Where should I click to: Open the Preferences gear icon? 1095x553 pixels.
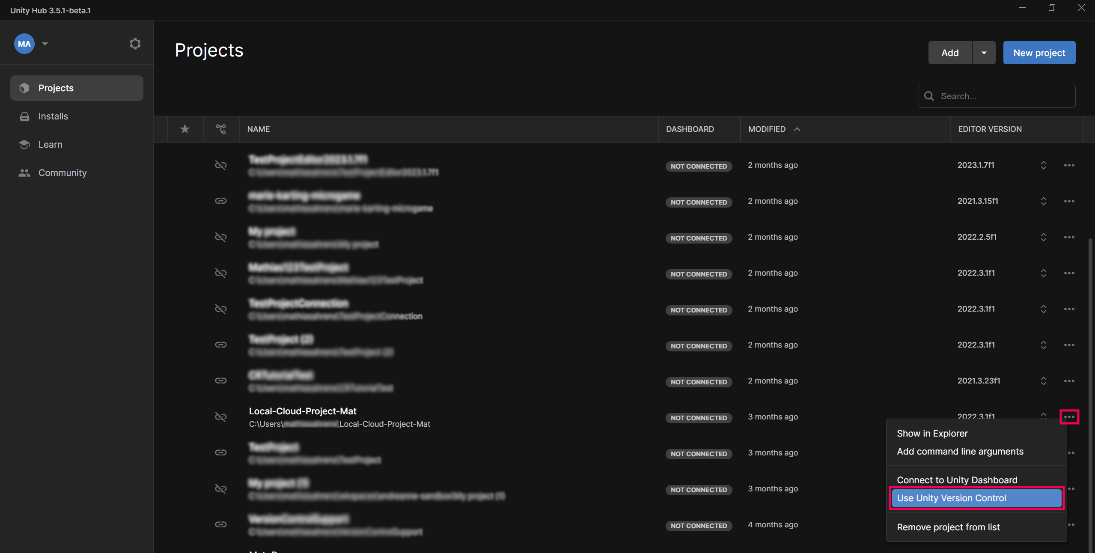[135, 44]
